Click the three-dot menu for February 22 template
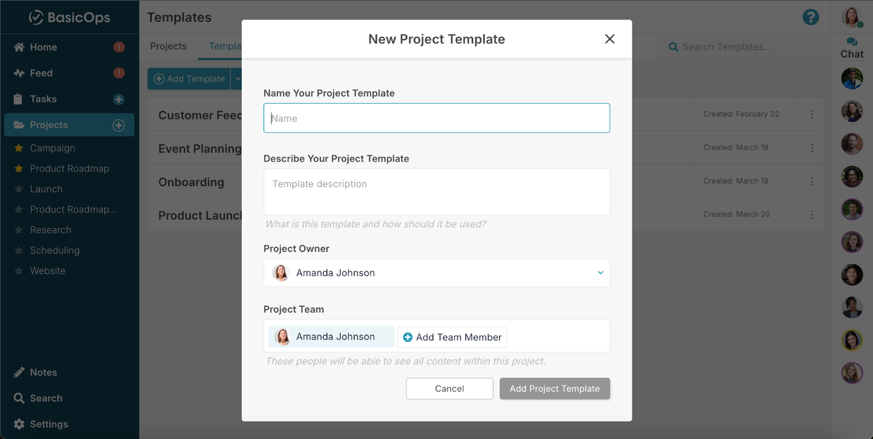The width and height of the screenshot is (873, 439). coord(812,115)
